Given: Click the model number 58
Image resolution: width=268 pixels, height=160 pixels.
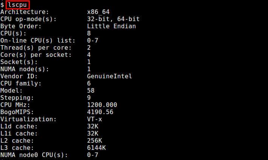Looking at the screenshot, I should [x=90, y=90].
